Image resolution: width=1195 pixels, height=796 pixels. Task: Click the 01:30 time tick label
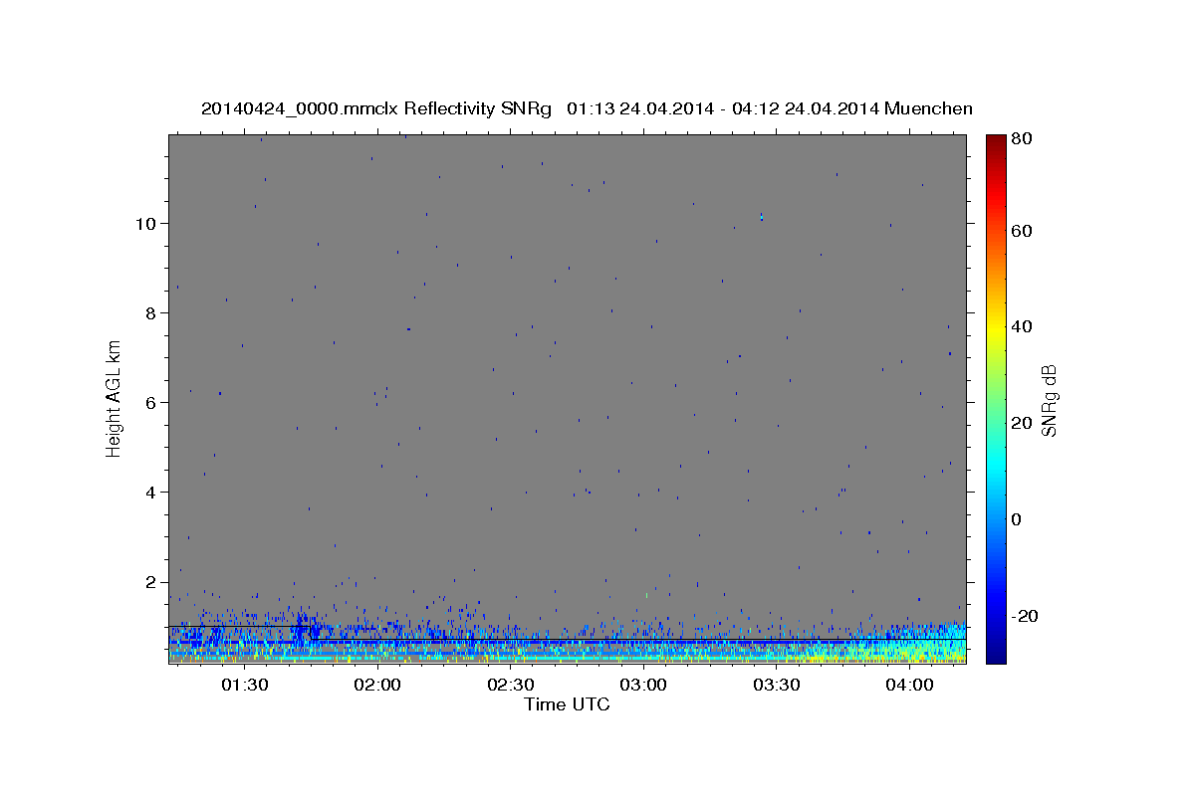tap(245, 685)
